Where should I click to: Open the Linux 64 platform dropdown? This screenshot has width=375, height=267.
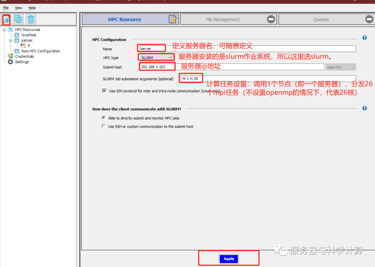coord(341,67)
